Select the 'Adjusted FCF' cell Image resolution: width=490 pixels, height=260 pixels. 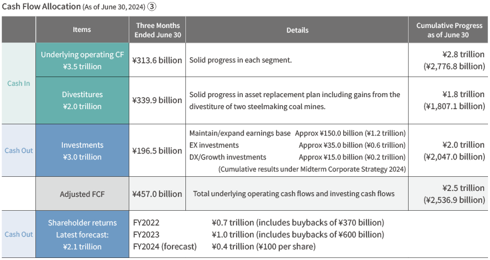pyautogui.click(x=82, y=194)
